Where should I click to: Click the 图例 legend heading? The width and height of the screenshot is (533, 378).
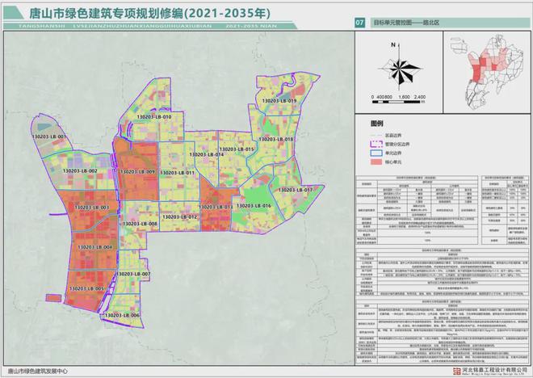(x=376, y=124)
